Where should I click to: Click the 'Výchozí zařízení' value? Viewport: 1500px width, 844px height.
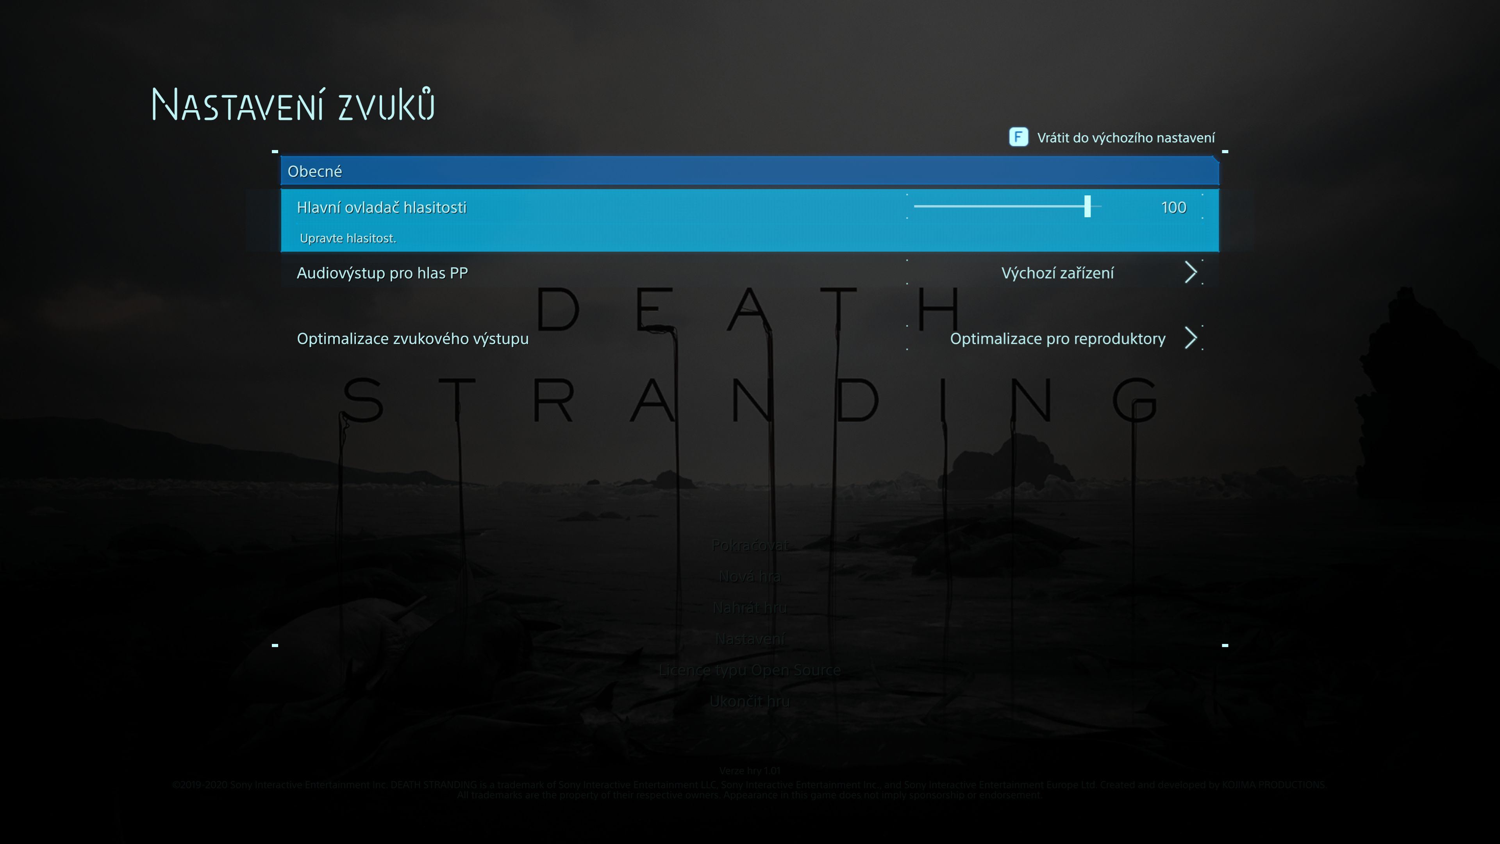pos(1057,273)
